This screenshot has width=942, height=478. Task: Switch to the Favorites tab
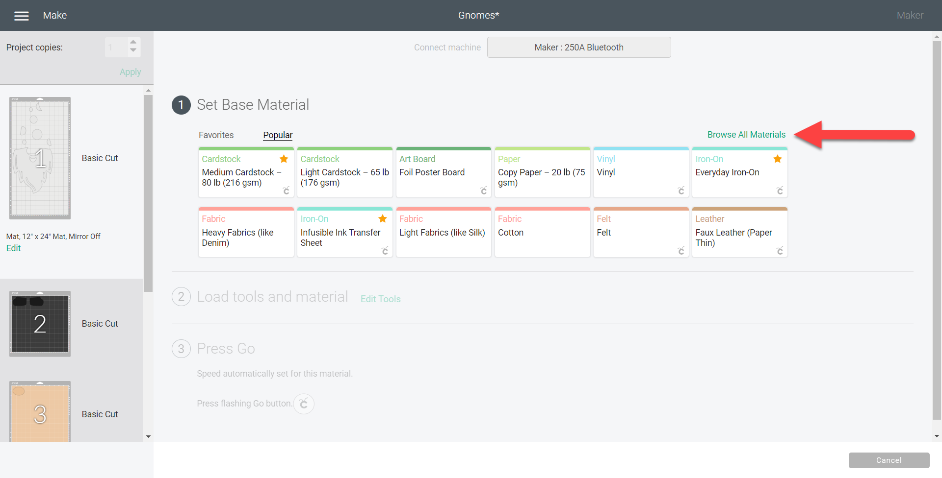pyautogui.click(x=216, y=135)
